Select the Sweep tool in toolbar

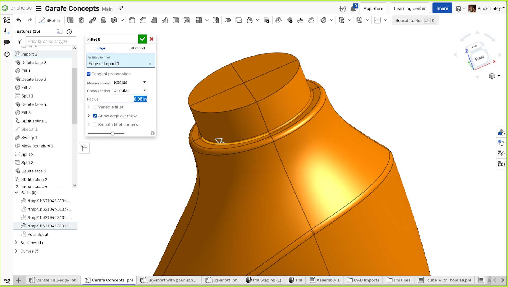point(92,20)
